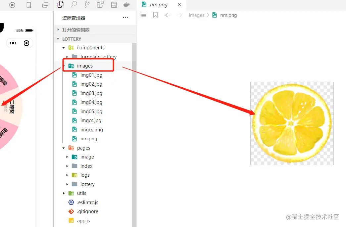
Task: Navigate back with the left arrow
Action: (x=168, y=15)
